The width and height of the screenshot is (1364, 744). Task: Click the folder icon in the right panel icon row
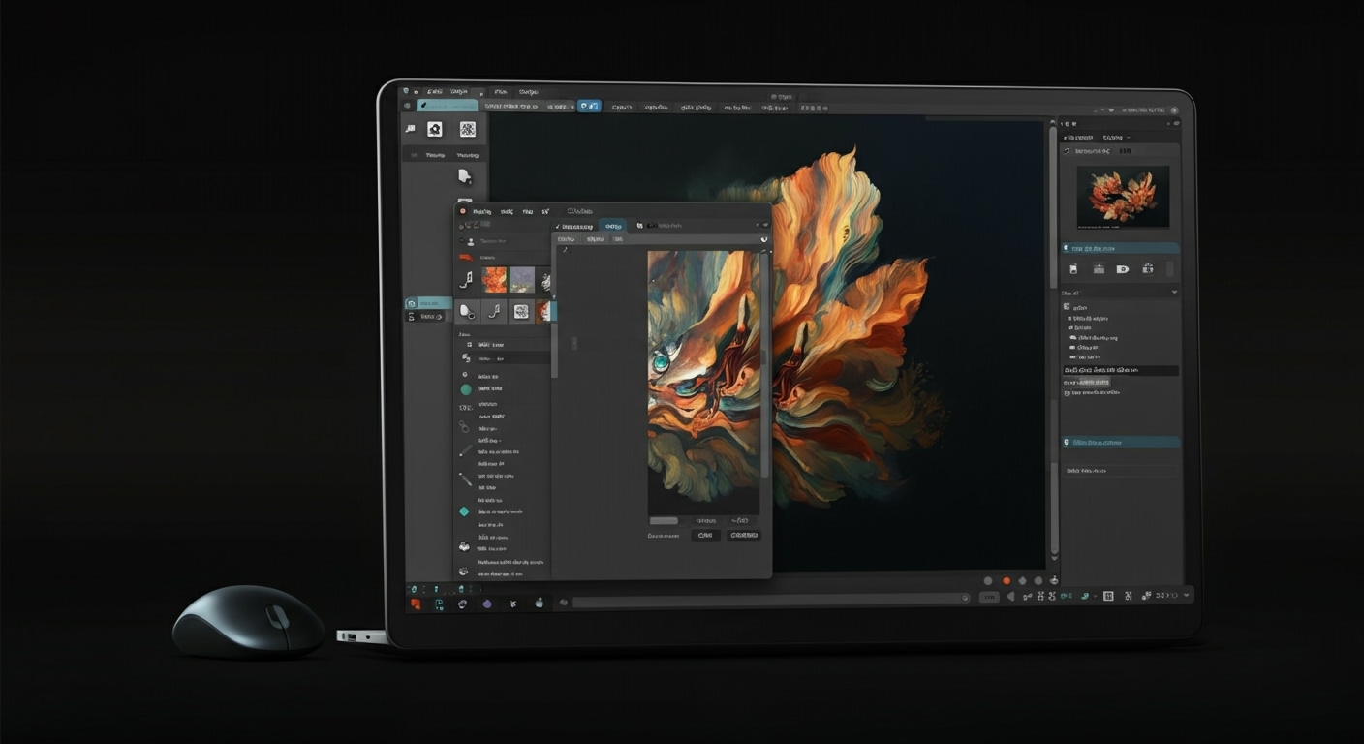tap(1097, 268)
